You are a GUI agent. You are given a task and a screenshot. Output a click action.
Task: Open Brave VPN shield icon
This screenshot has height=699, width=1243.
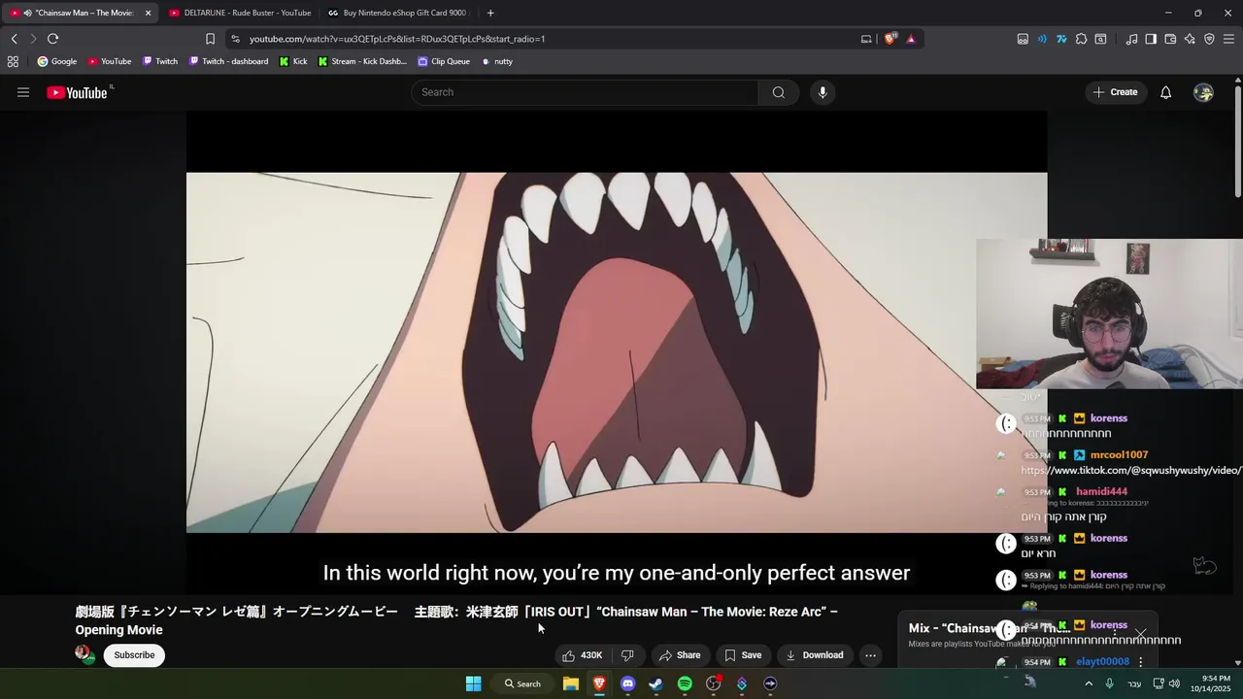tap(1209, 39)
